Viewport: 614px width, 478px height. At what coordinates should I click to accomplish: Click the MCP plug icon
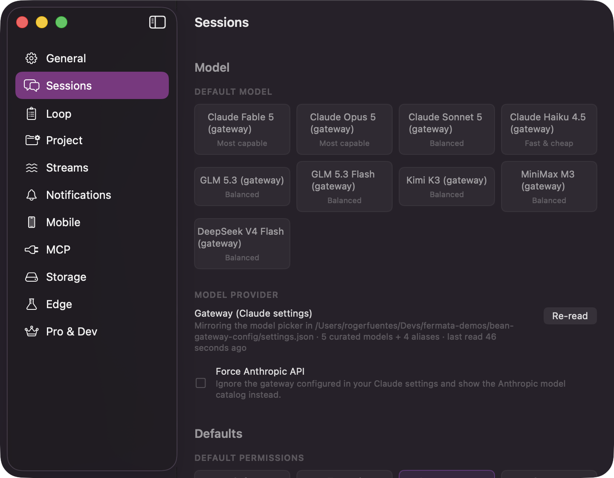point(32,250)
